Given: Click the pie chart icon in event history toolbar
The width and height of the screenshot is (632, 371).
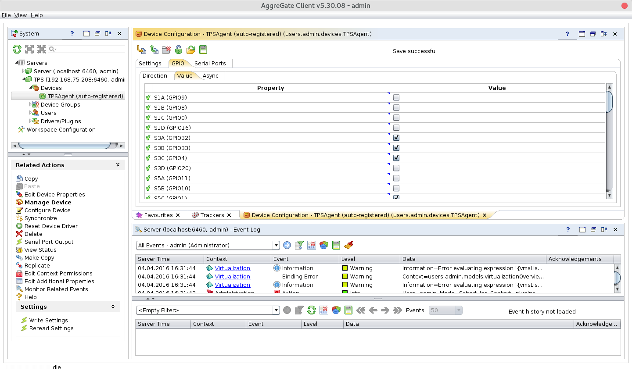Looking at the screenshot, I should point(336,310).
